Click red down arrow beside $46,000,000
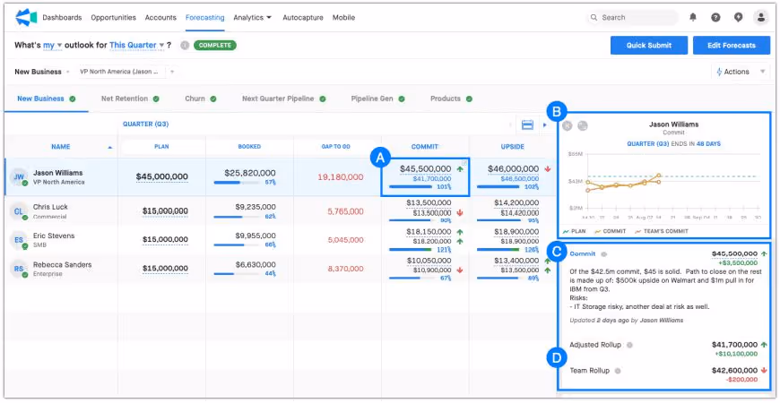 pos(548,169)
